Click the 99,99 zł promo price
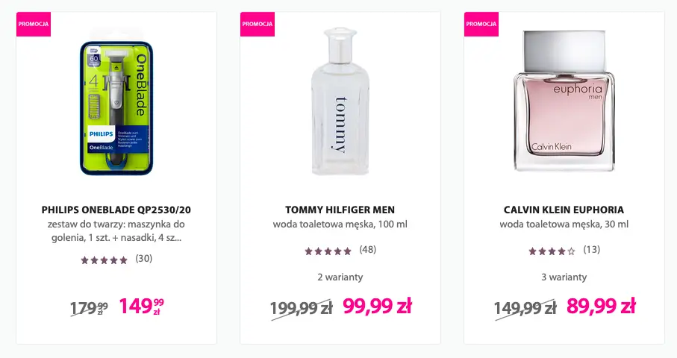677x358 pixels. [x=377, y=306]
